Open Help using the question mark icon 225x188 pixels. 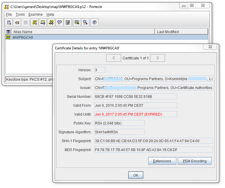(x=95, y=22)
